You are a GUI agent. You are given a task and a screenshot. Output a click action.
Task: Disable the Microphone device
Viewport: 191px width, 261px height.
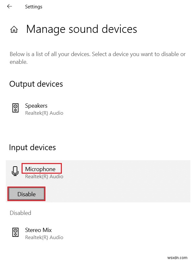click(x=26, y=194)
